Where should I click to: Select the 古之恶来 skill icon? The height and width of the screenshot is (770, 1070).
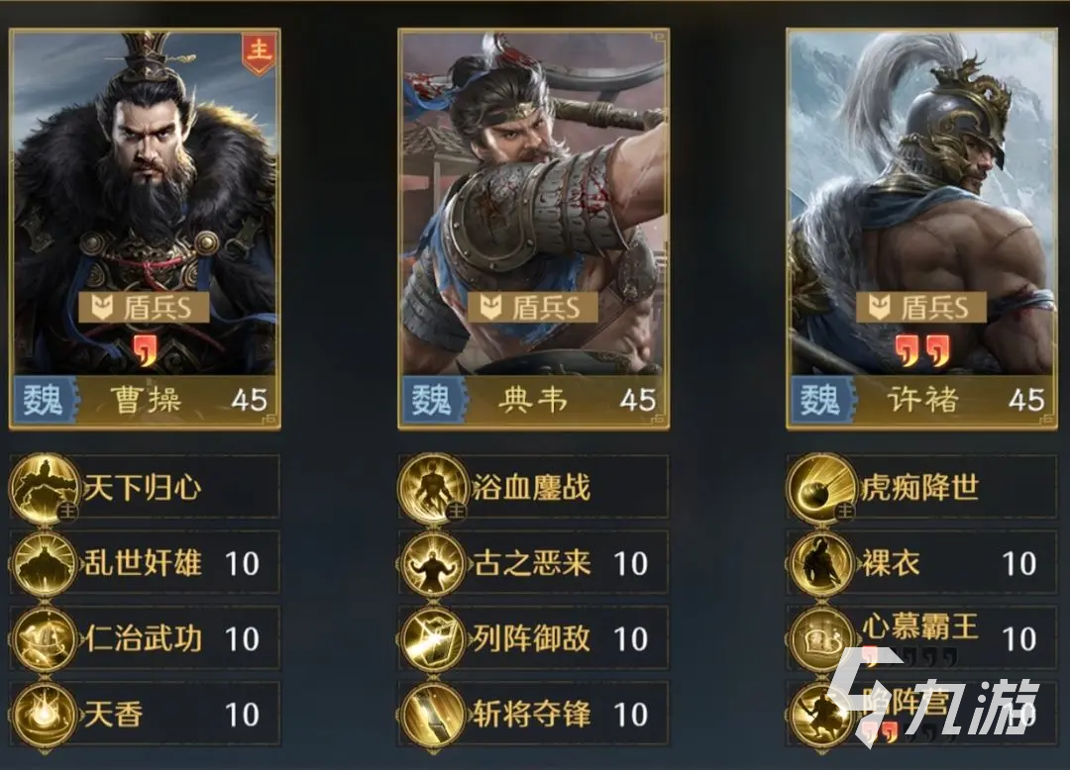click(x=433, y=563)
